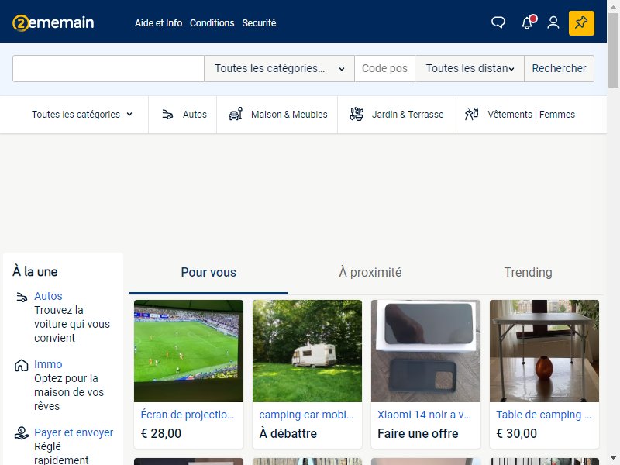
Task: Open the Toutes les distances dropdown
Action: 470,68
